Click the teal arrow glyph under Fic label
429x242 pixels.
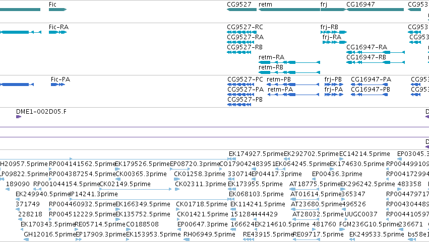[58, 10]
